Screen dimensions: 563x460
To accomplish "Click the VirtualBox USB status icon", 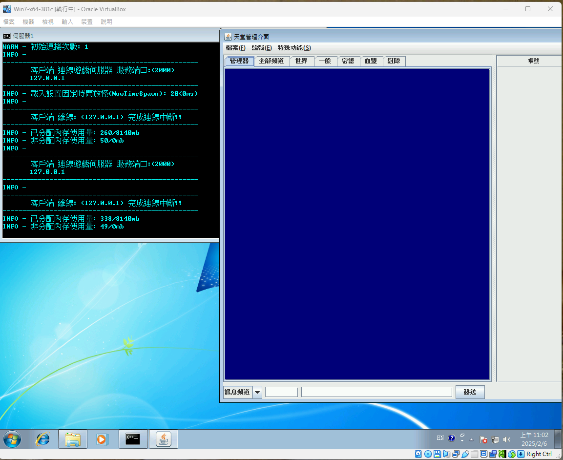I will pos(465,454).
